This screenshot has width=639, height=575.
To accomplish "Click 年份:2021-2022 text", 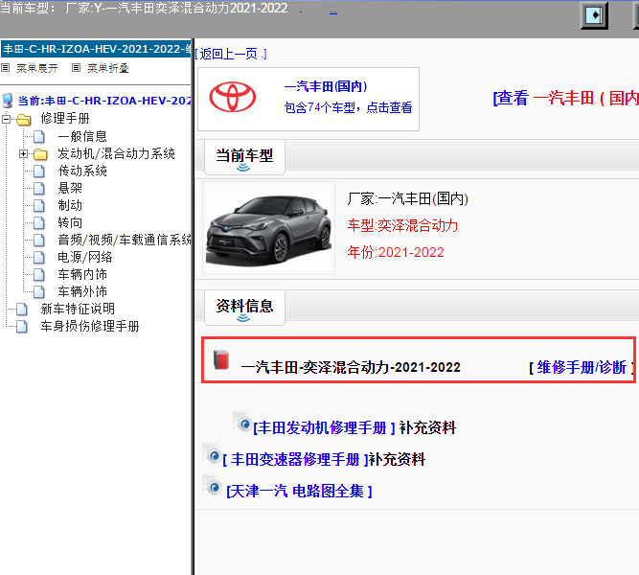I will click(396, 252).
